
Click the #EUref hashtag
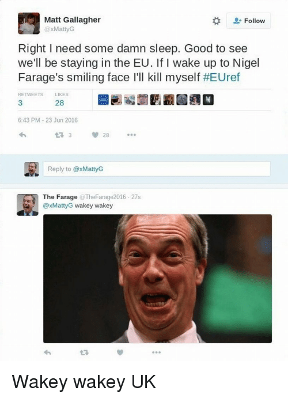221,77
